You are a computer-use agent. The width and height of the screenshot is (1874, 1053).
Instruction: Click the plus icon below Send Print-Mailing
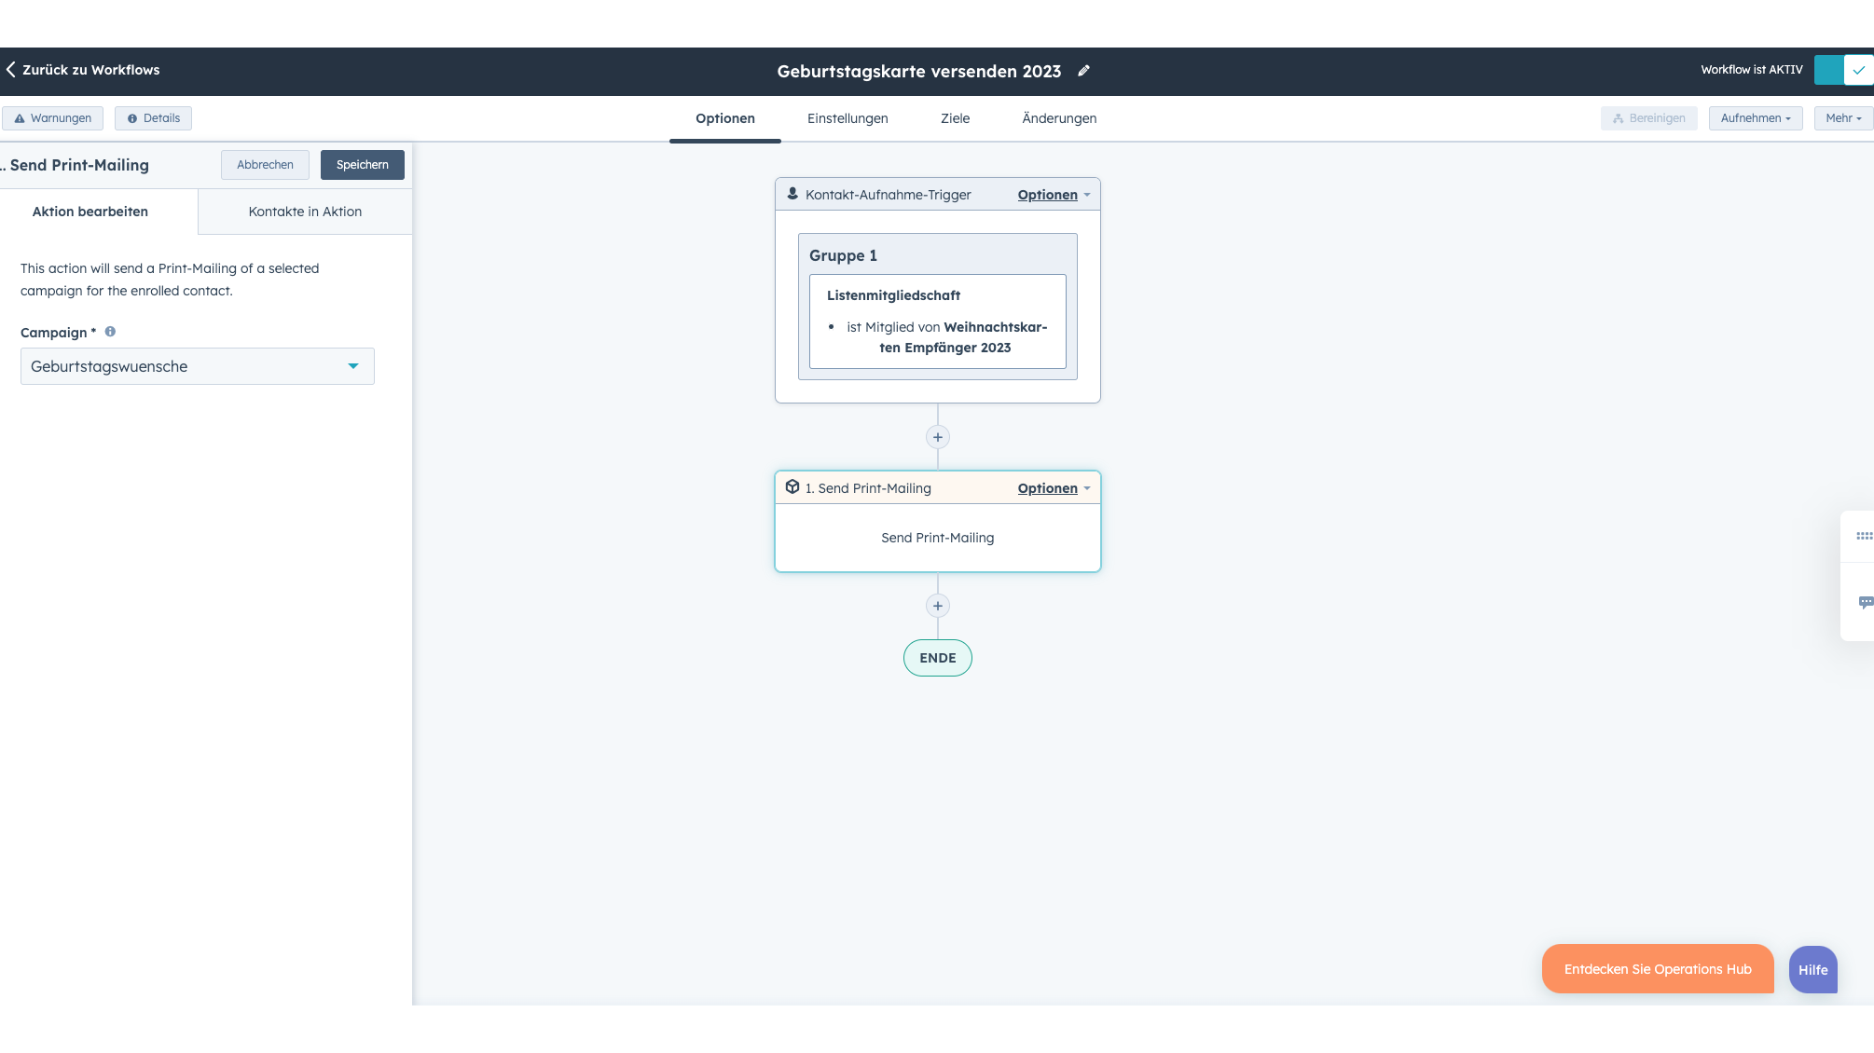tap(937, 605)
